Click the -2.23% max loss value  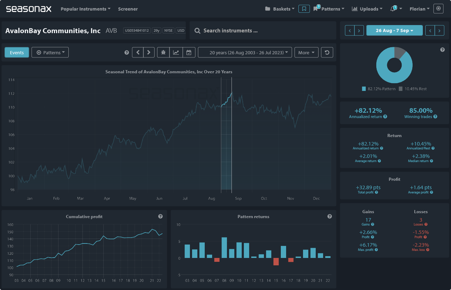421,245
